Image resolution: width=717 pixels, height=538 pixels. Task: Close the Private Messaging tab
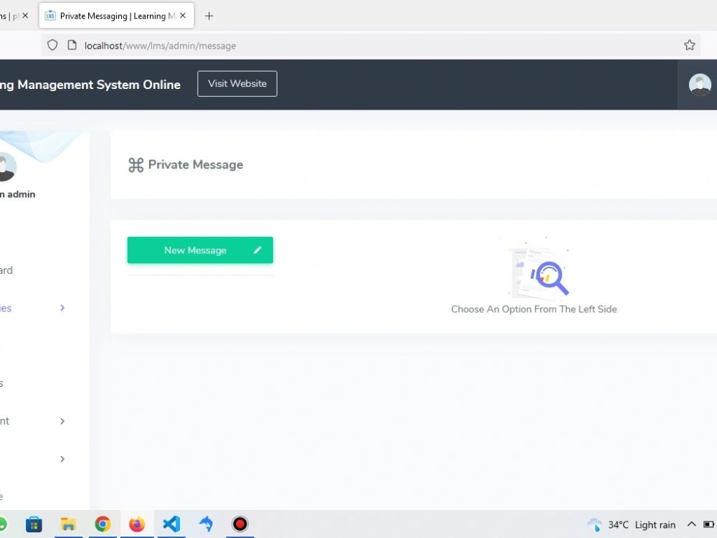(x=182, y=16)
